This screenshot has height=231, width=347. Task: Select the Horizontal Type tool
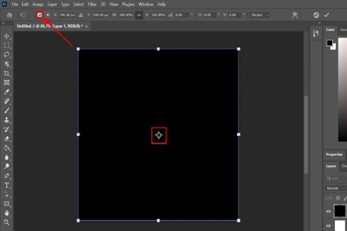click(7, 185)
